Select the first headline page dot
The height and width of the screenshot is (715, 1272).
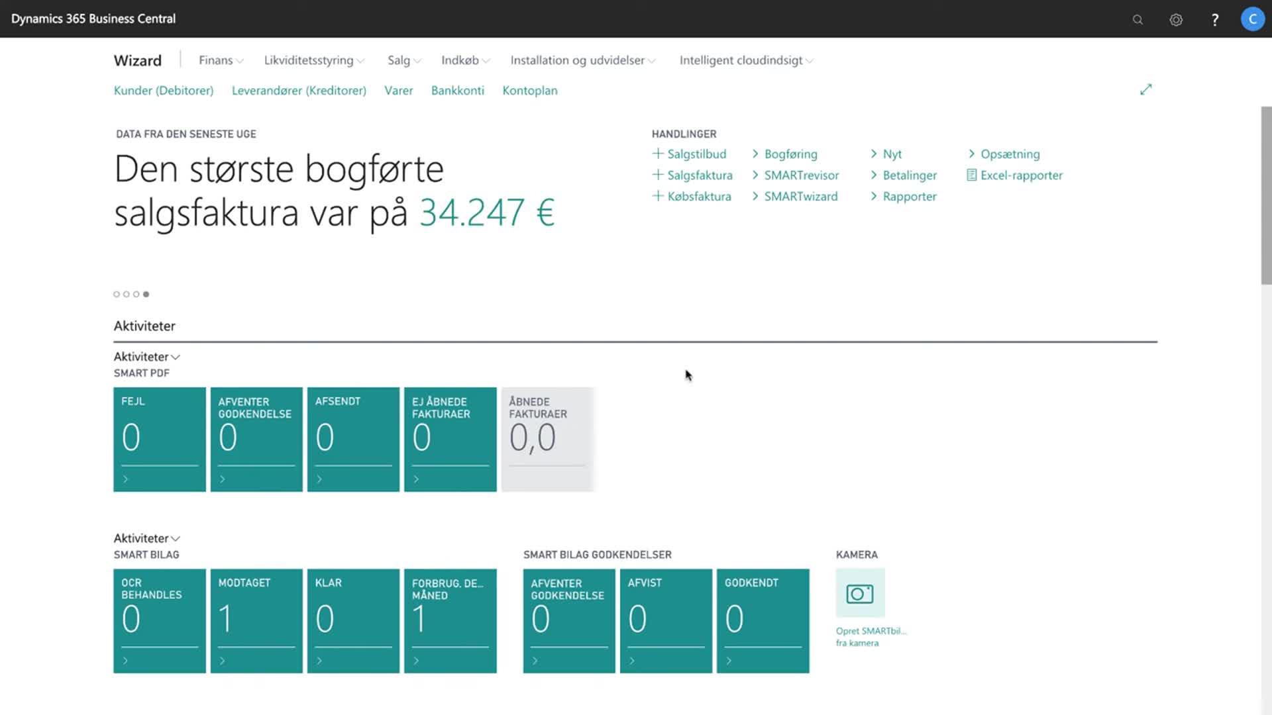coord(117,294)
